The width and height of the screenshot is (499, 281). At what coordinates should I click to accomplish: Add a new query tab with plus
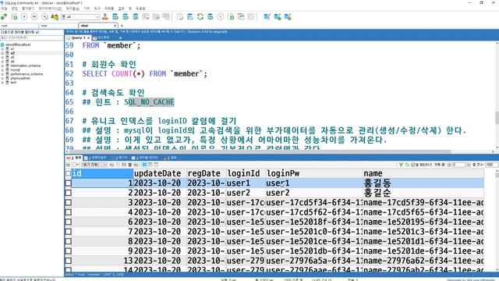pyautogui.click(x=120, y=38)
